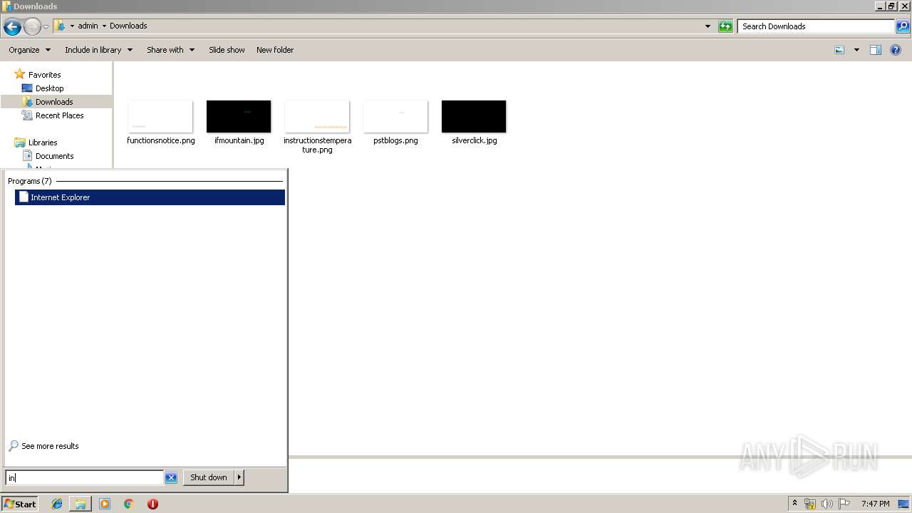Create a New folder
The height and width of the screenshot is (513, 912).
click(275, 50)
